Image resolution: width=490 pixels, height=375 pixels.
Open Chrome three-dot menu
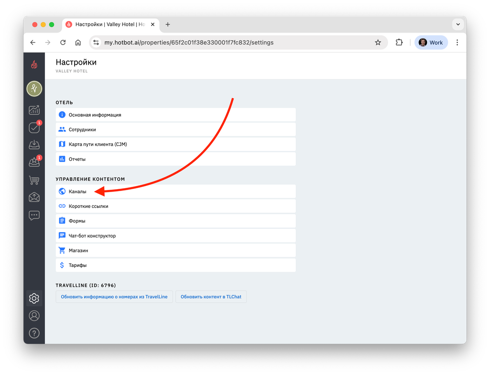[457, 43]
